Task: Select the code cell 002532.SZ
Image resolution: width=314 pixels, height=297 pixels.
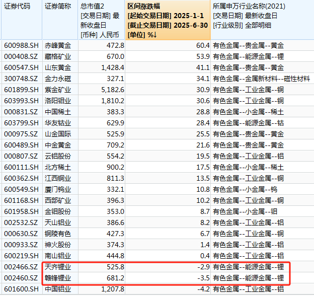Action: point(21,222)
